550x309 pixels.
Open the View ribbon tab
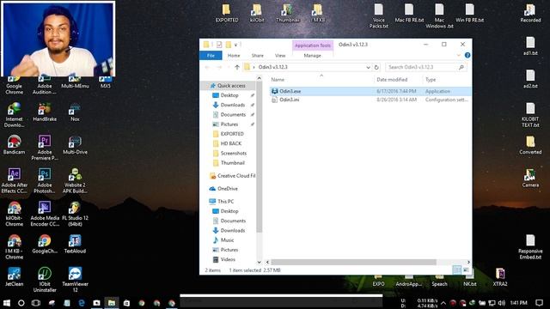(x=280, y=55)
